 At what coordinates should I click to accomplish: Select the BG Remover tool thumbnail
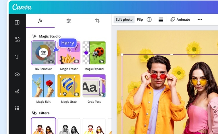click(x=44, y=53)
